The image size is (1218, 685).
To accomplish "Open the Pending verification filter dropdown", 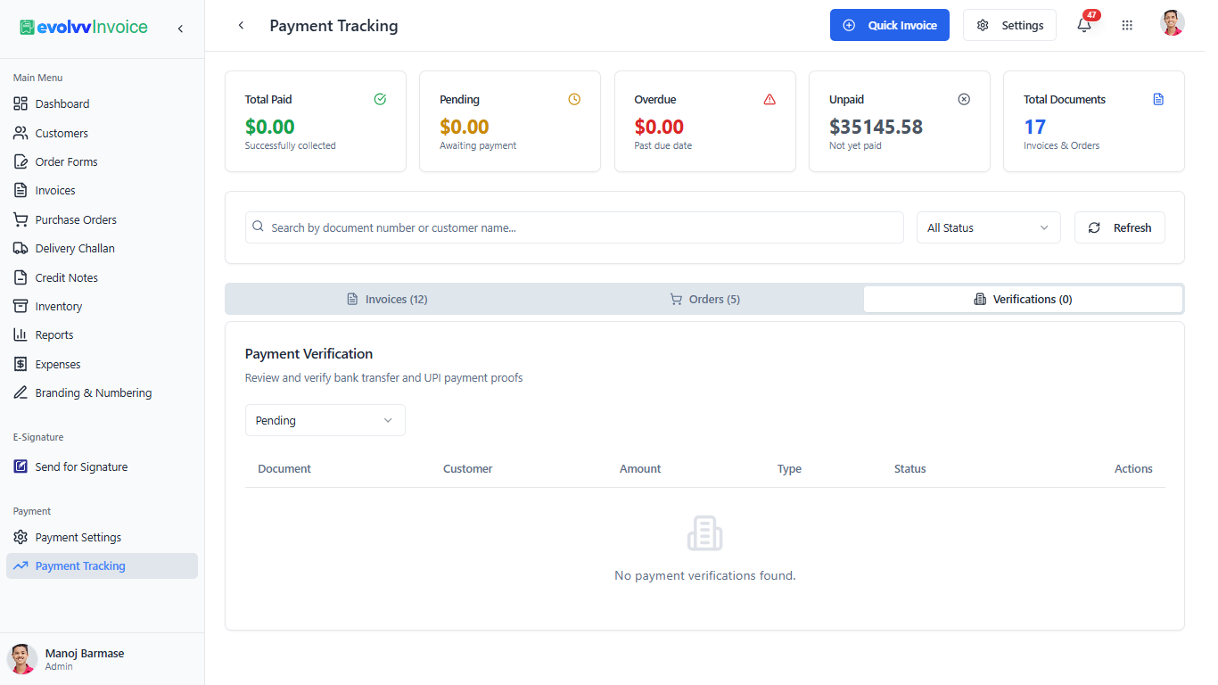I will (325, 420).
